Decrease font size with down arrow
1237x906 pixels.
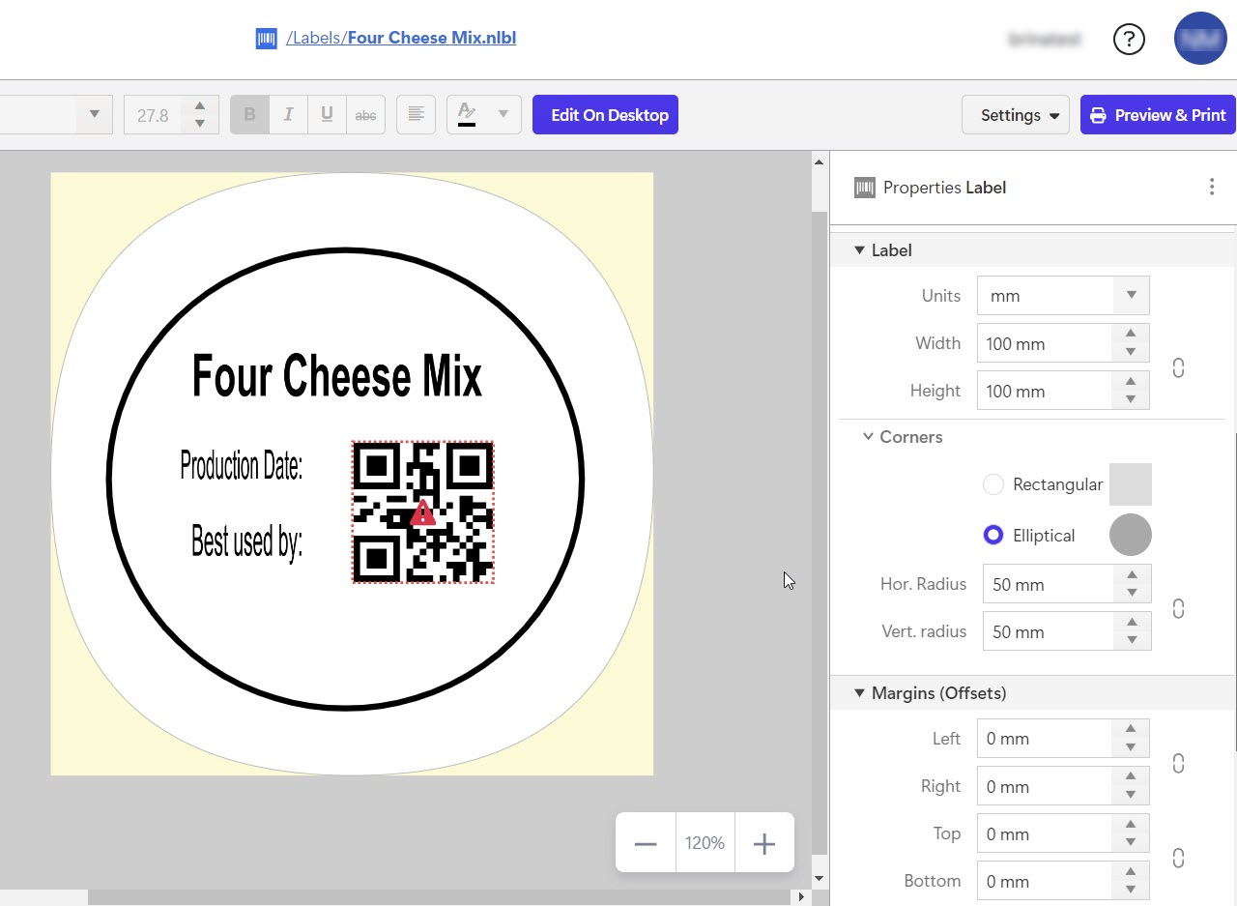(200, 124)
